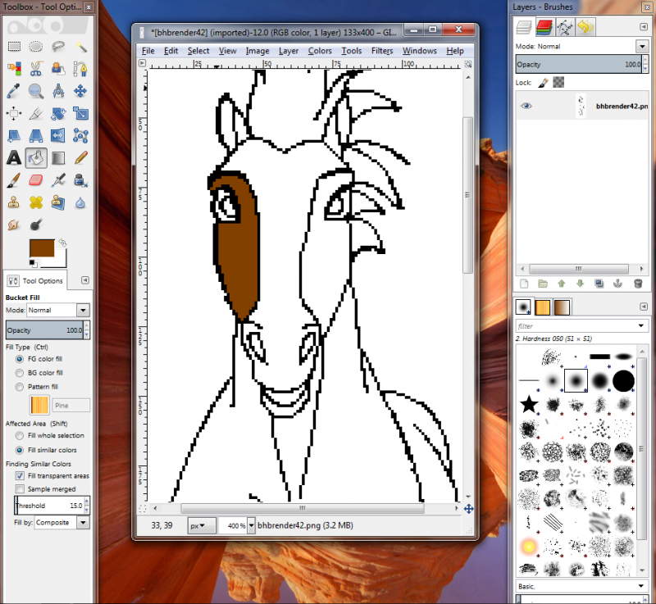Select the black star brush thumbnail
656x604 pixels.
(x=529, y=404)
